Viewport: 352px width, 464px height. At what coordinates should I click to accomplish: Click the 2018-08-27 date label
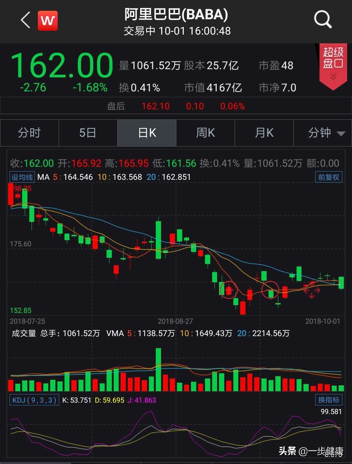pyautogui.click(x=175, y=321)
